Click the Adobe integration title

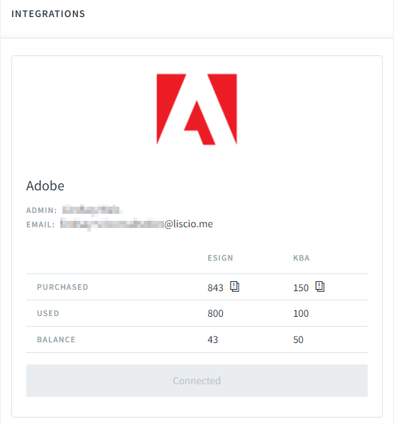45,186
